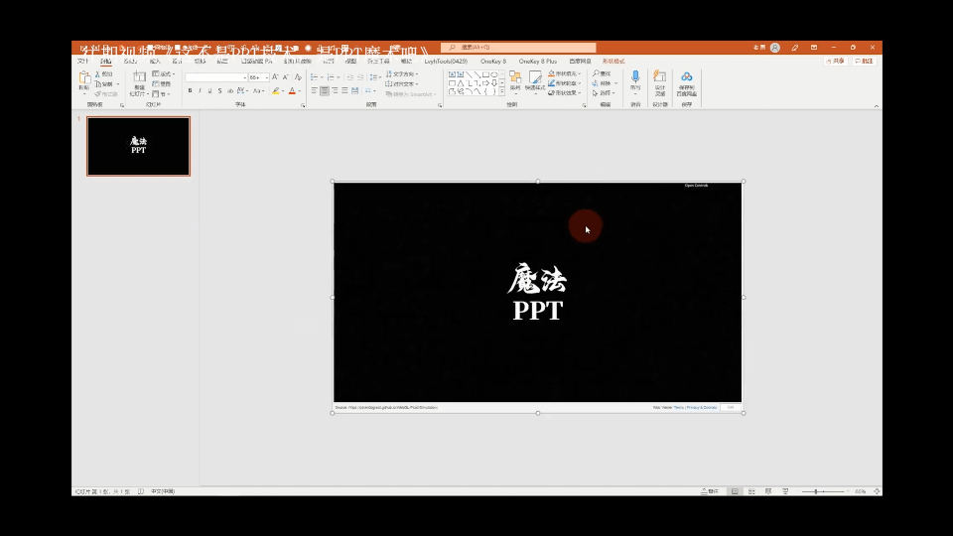This screenshot has width=953, height=536.
Task: Toggle Notes pane from status bar
Action: click(x=710, y=491)
